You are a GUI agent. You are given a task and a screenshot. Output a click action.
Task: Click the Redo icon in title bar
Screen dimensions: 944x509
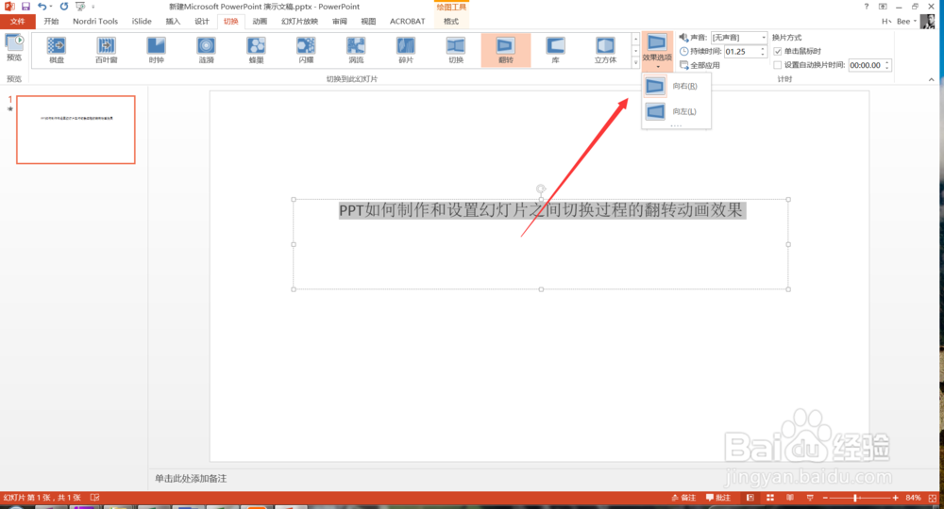pos(64,7)
